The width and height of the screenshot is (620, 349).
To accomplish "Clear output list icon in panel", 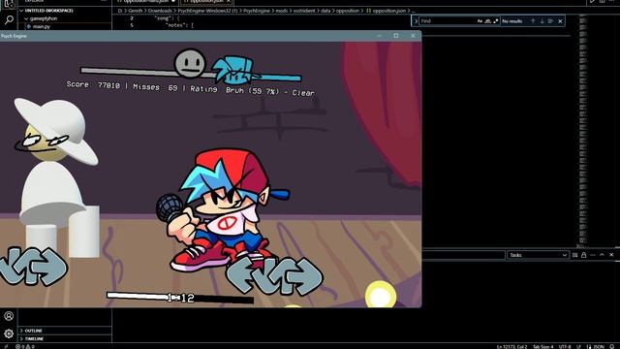I will (574, 255).
